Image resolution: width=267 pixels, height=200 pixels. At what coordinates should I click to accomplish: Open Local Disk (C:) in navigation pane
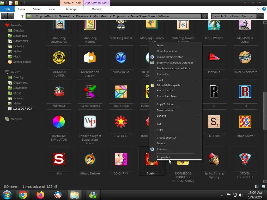point(22,109)
